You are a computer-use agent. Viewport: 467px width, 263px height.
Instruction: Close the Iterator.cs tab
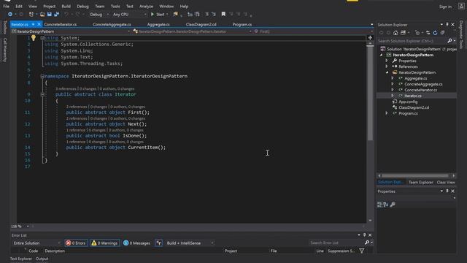tap(39, 24)
